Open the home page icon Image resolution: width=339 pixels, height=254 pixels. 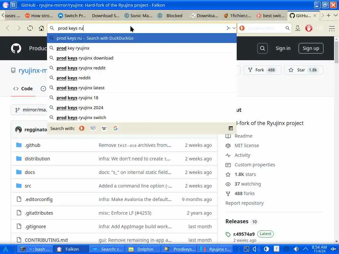click(x=41, y=28)
